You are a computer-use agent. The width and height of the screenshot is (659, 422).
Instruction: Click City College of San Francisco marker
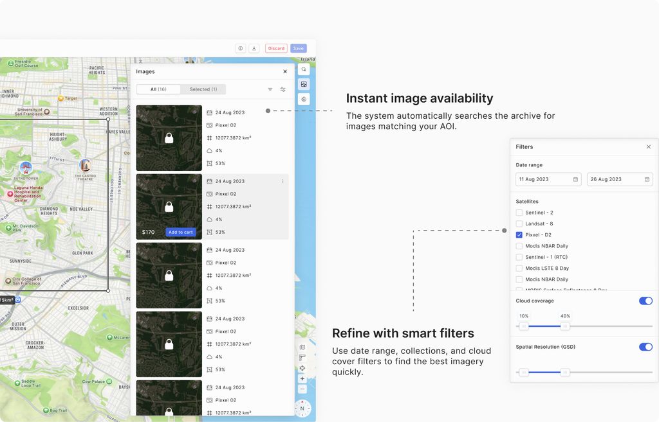(8, 281)
